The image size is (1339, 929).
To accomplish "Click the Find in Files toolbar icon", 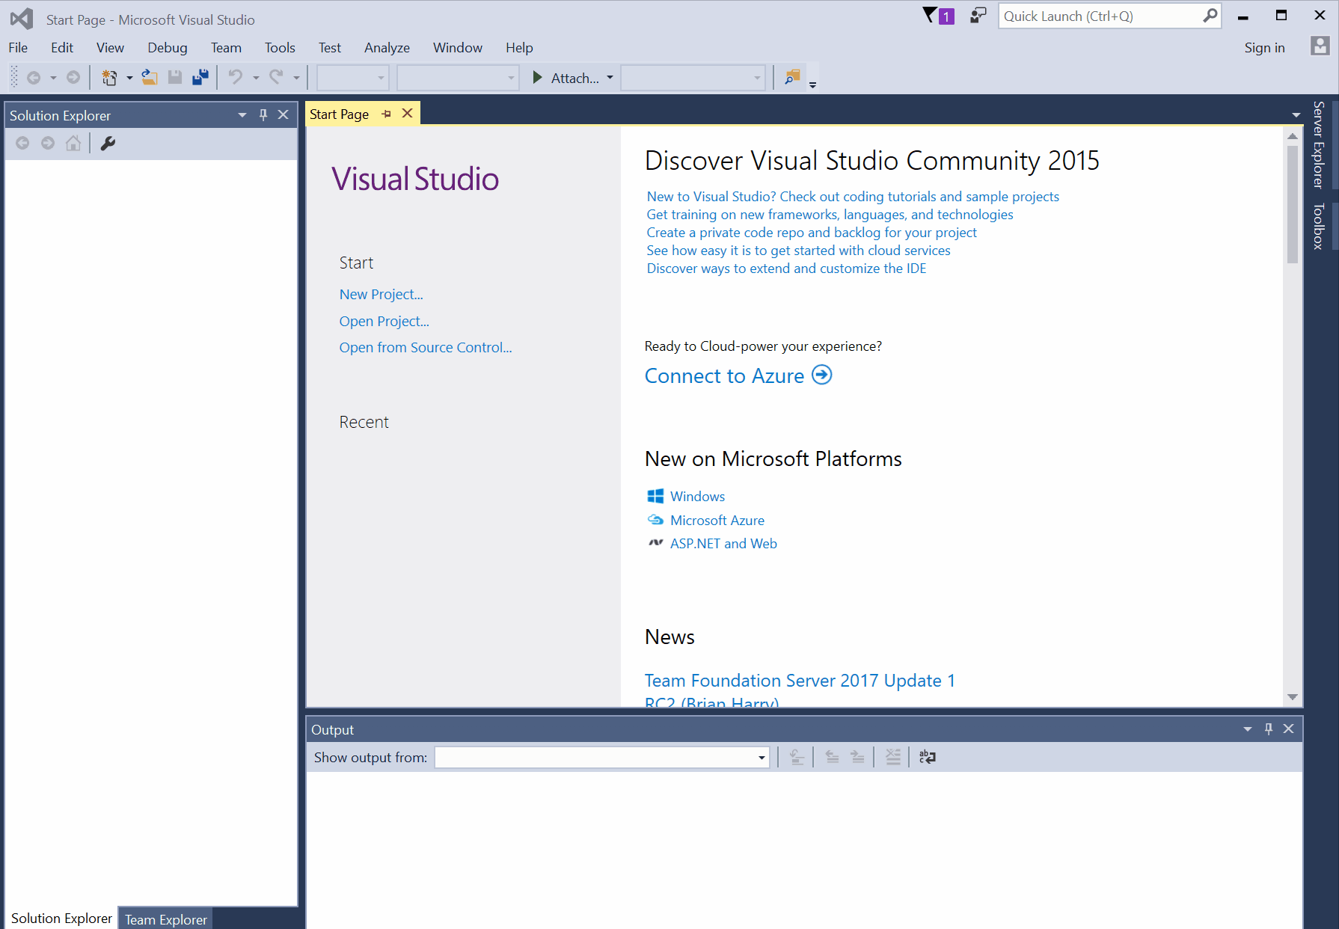I will (792, 77).
